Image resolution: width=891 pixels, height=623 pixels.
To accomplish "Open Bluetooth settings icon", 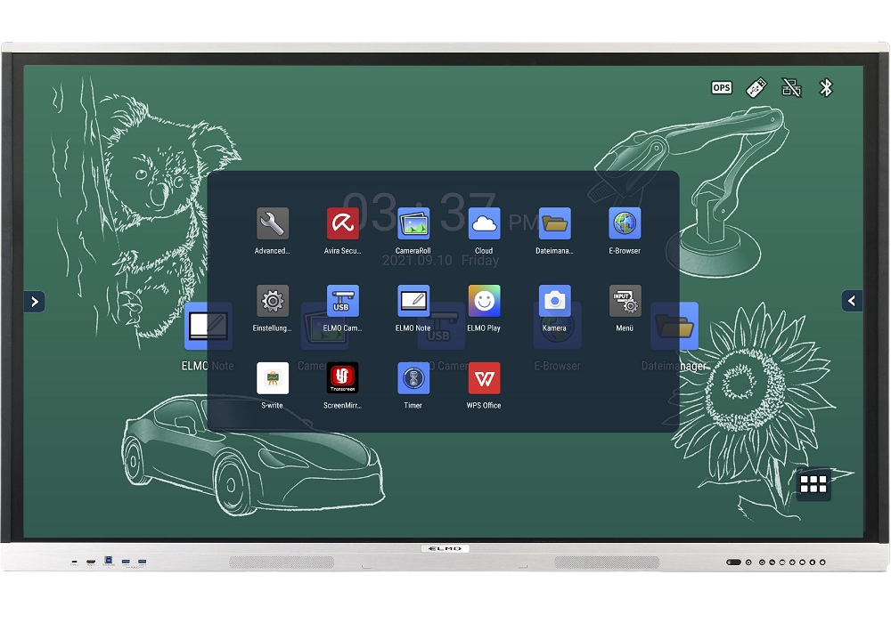I will coord(826,88).
